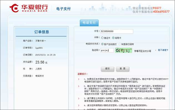Choose 华夏银行回呼 payment method
The width and height of the screenshot is (175, 110).
tap(119, 44)
